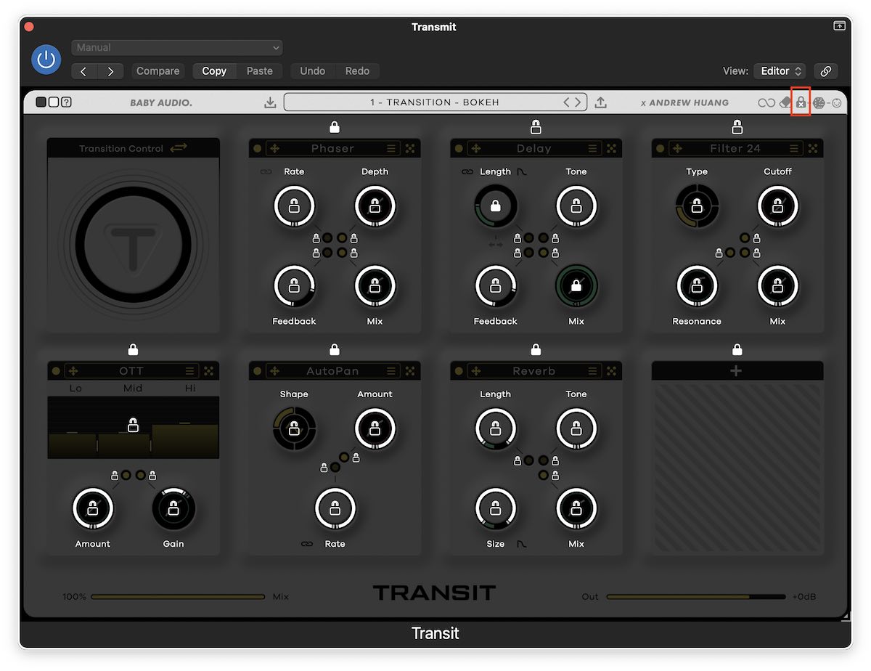This screenshot has width=871, height=671.
Task: Open the Phaser module hamburger menu
Action: pyautogui.click(x=392, y=148)
